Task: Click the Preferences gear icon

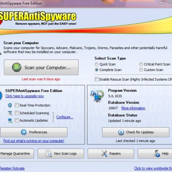Action: click(x=24, y=132)
